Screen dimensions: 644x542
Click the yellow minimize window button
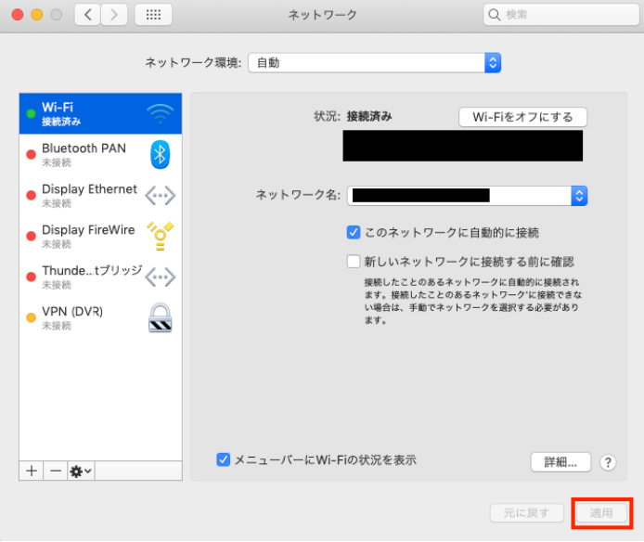[x=37, y=15]
